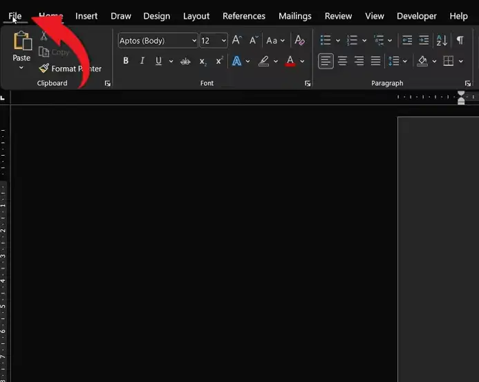
Task: Toggle bold formatting
Action: point(126,61)
